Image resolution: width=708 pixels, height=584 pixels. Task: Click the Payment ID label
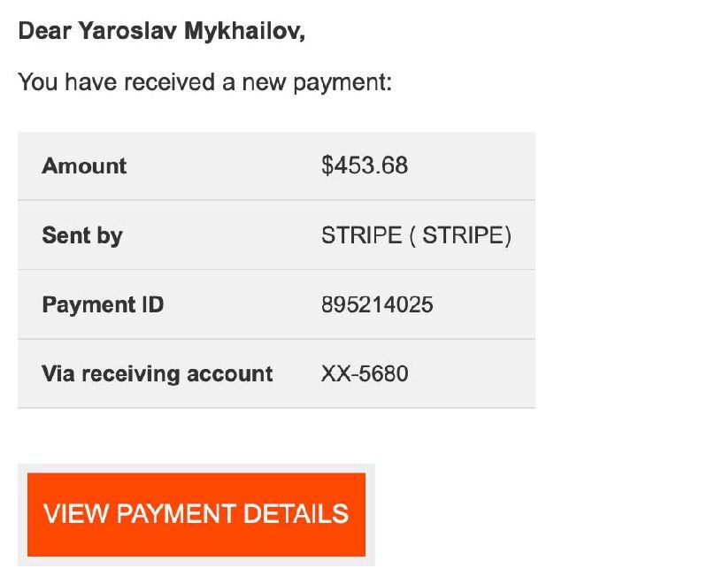click(x=103, y=304)
